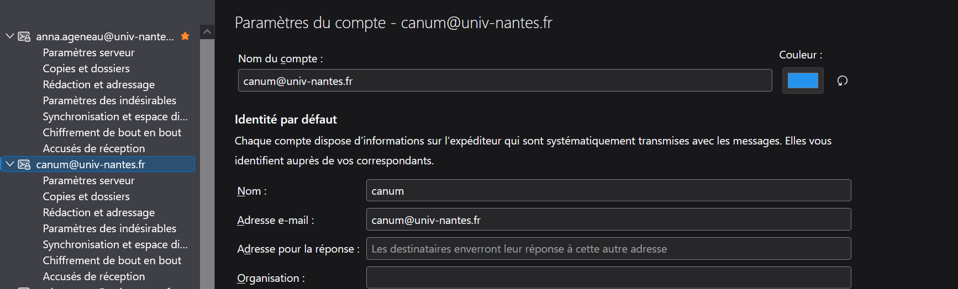Image resolution: width=958 pixels, height=289 pixels.
Task: Reset the account color to default
Action: (842, 81)
